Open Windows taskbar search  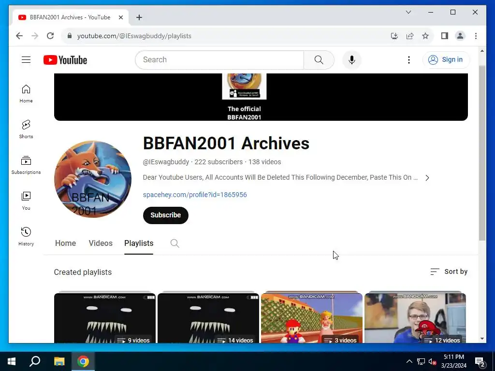click(35, 361)
